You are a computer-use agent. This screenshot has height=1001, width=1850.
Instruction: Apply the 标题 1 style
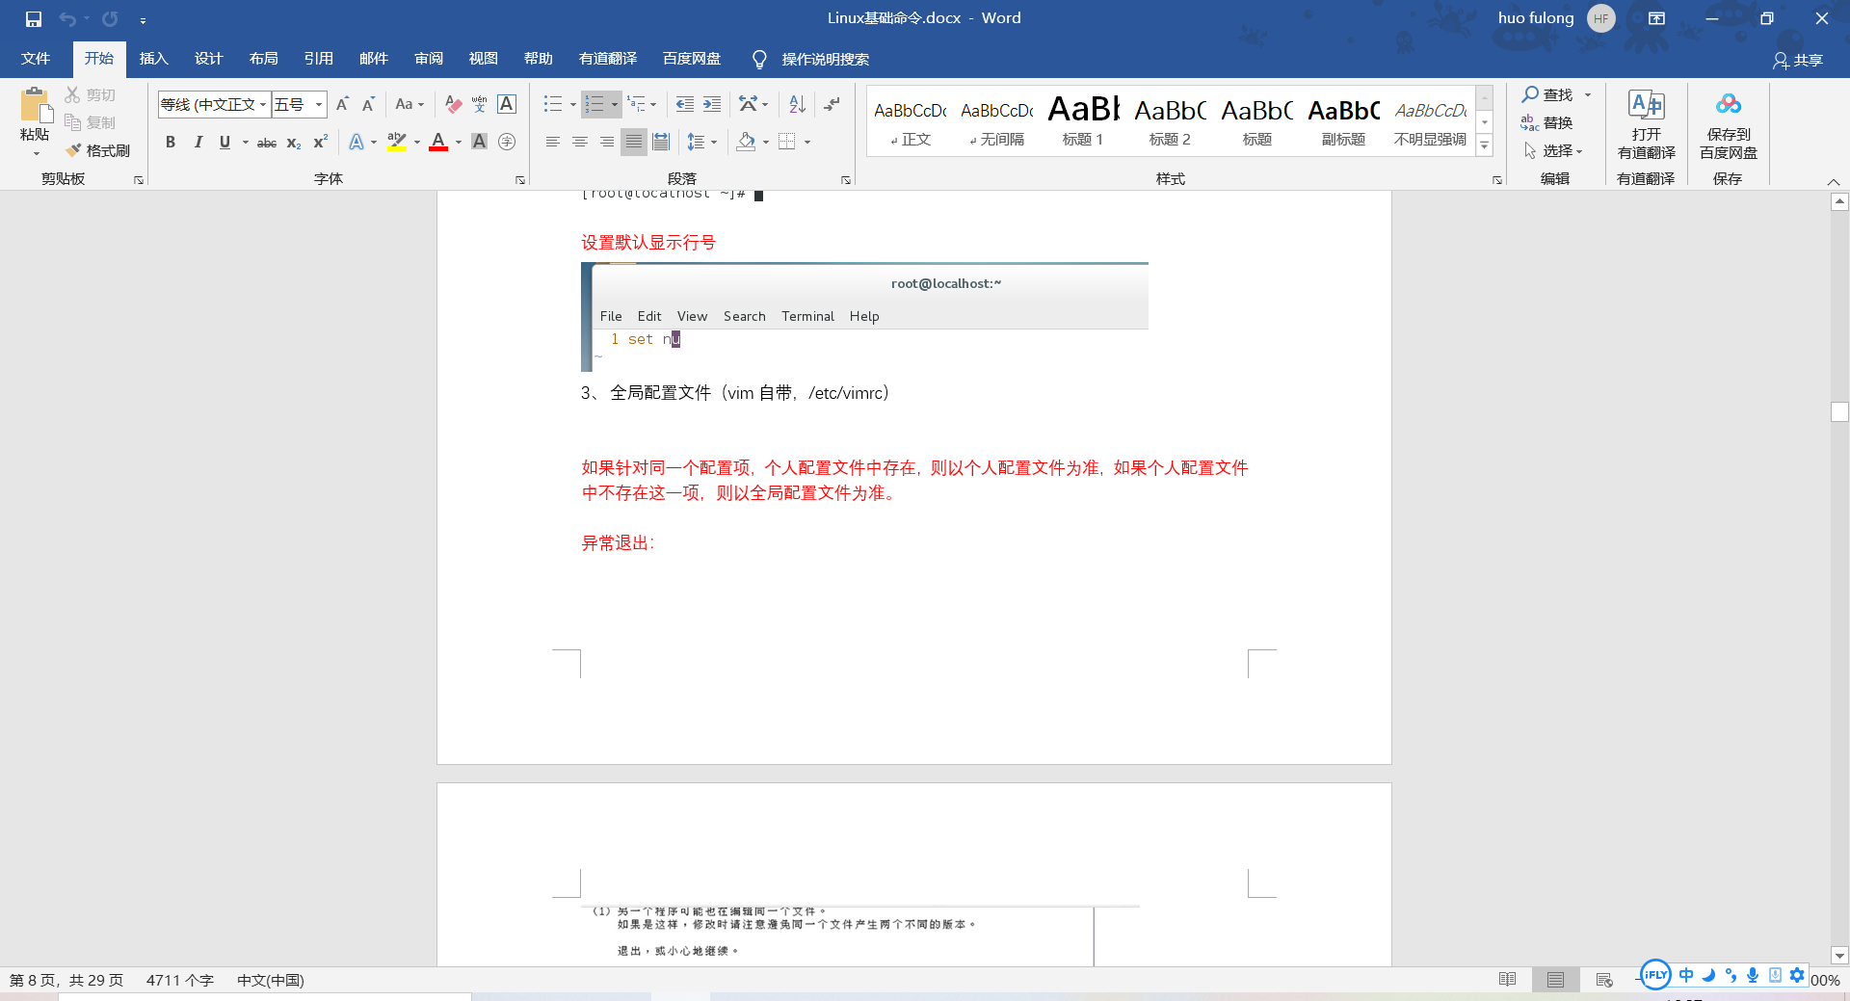coord(1082,120)
